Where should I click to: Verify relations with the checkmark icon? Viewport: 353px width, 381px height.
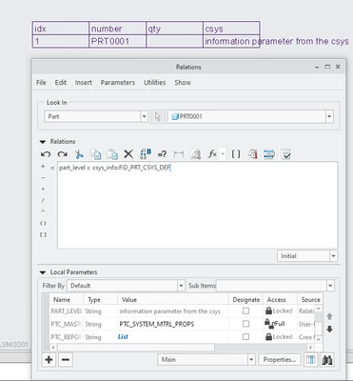(286, 154)
